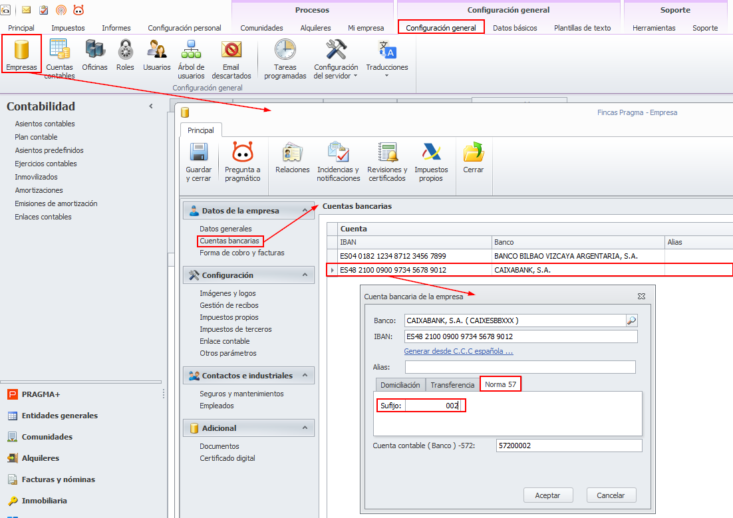This screenshot has width=733, height=518.
Task: Expand the CAIXABANK row indicator arrow
Action: coord(333,270)
